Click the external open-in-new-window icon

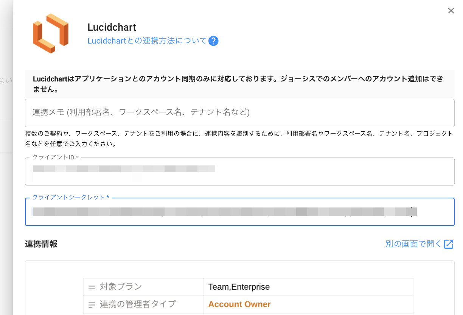[449, 244]
